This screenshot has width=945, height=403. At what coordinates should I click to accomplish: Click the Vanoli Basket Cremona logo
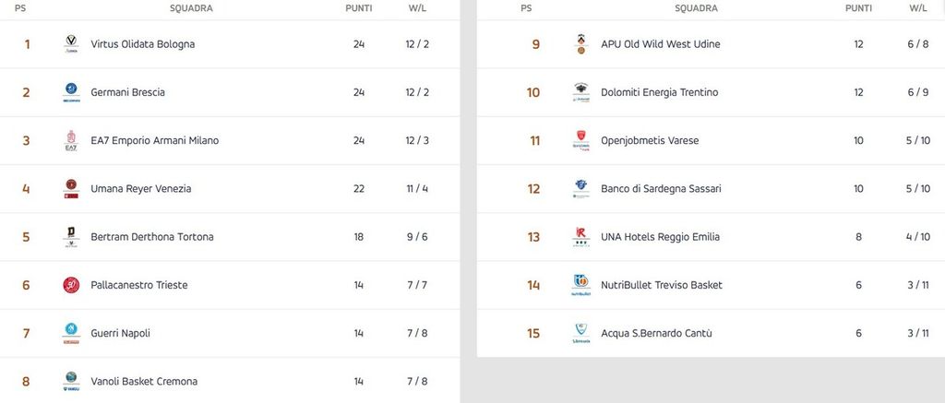coord(71,381)
